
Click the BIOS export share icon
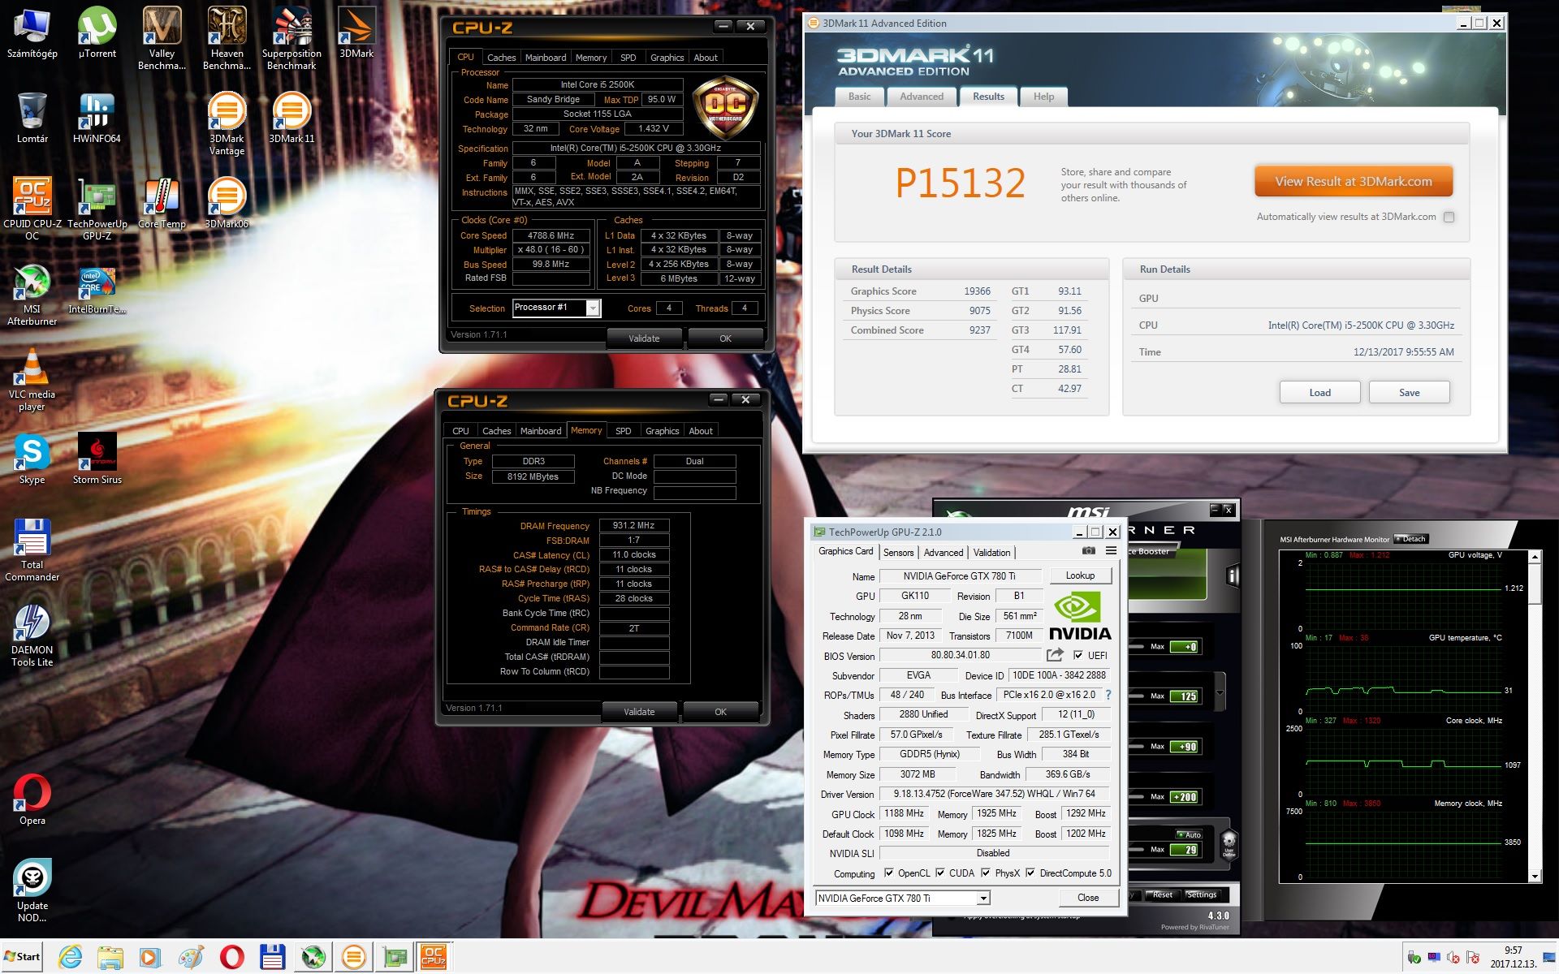pos(1055,655)
